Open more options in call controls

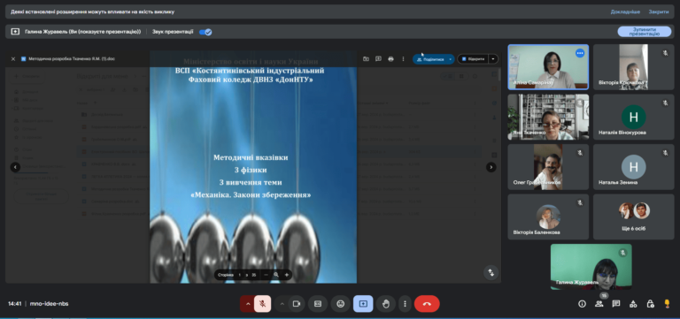pyautogui.click(x=405, y=304)
